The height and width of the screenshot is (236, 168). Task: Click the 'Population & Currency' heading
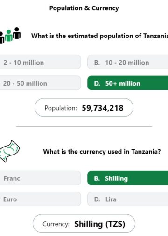(84, 8)
